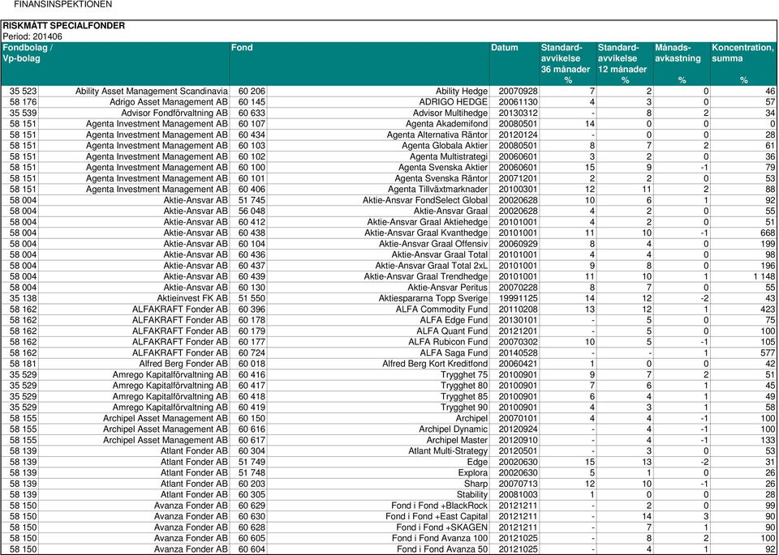Click fund 'ALFA Rubicon Fund'
779x555 pixels.
click(448, 342)
